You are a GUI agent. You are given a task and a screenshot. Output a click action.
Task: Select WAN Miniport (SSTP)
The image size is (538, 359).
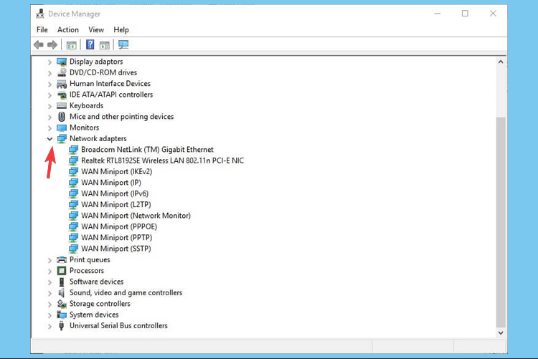click(x=116, y=248)
